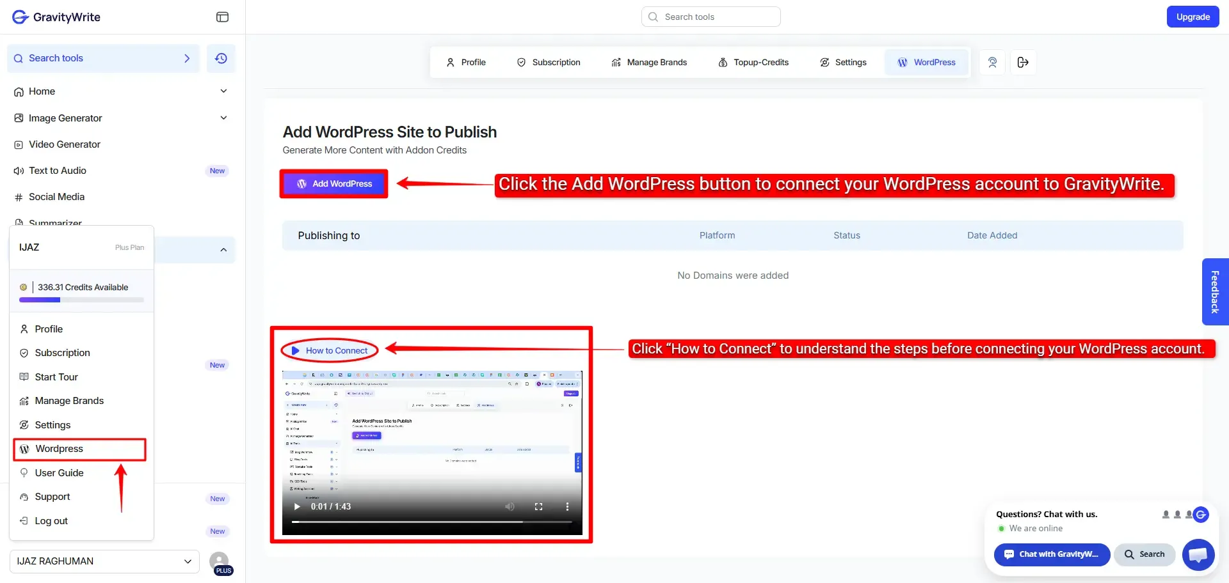Viewport: 1229px width, 583px height.
Task: Click the Add WordPress button
Action: click(x=334, y=183)
